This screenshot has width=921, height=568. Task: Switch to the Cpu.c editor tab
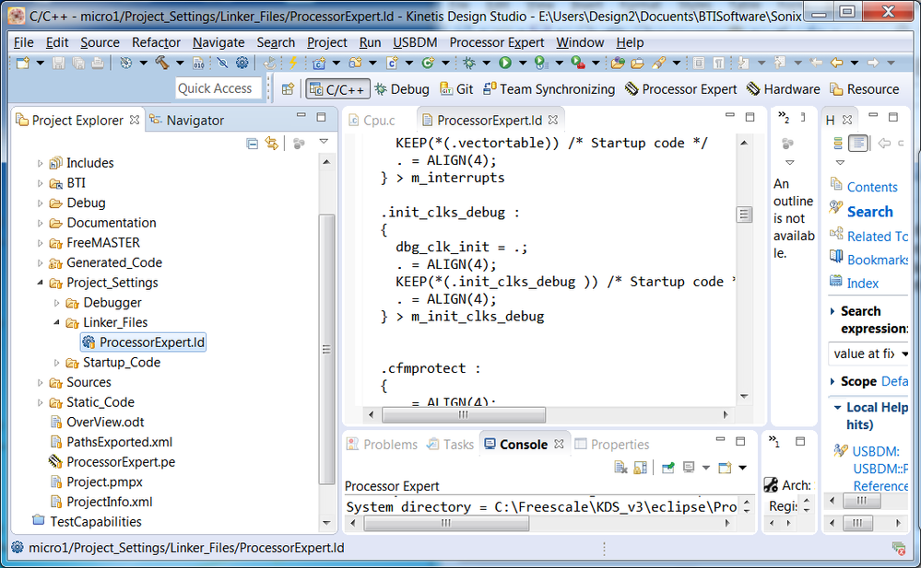(372, 121)
